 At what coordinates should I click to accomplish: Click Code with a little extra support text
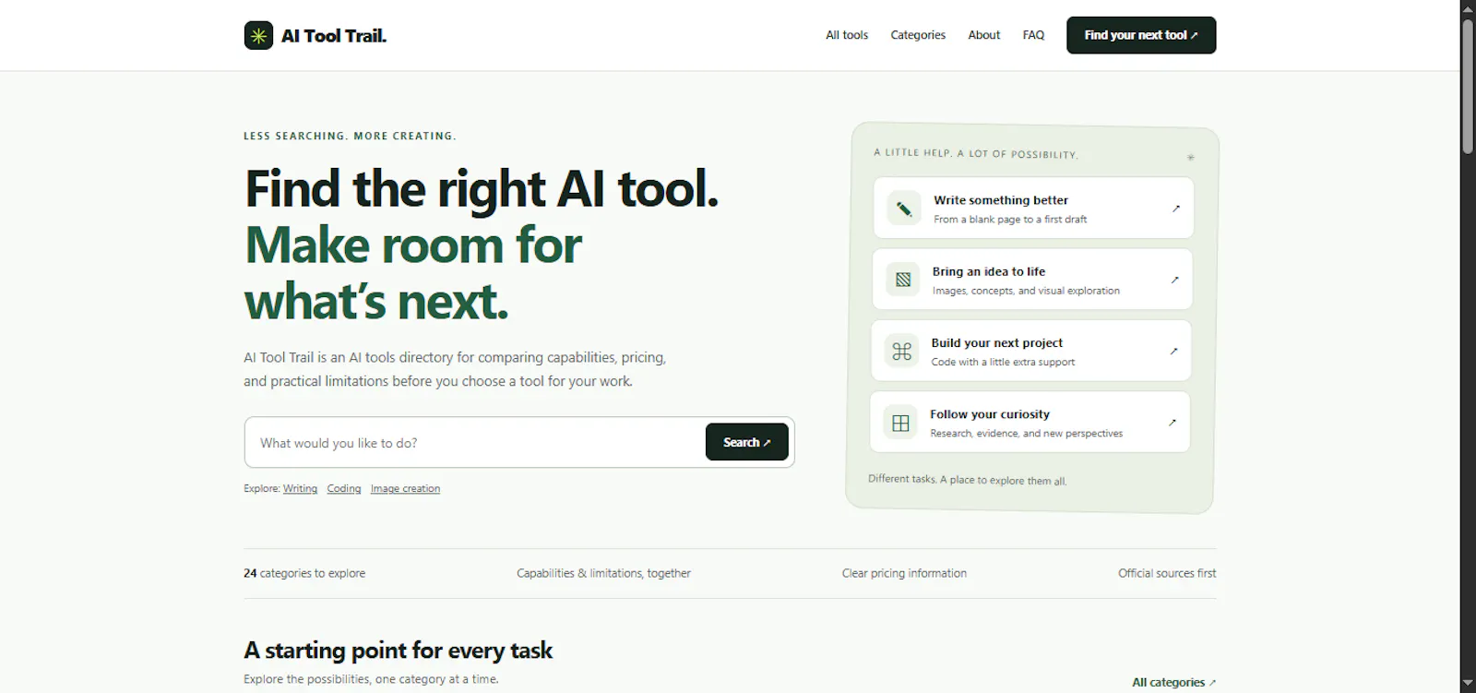pyautogui.click(x=1003, y=362)
